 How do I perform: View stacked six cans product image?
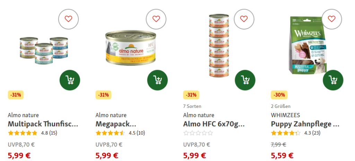(x=219, y=45)
